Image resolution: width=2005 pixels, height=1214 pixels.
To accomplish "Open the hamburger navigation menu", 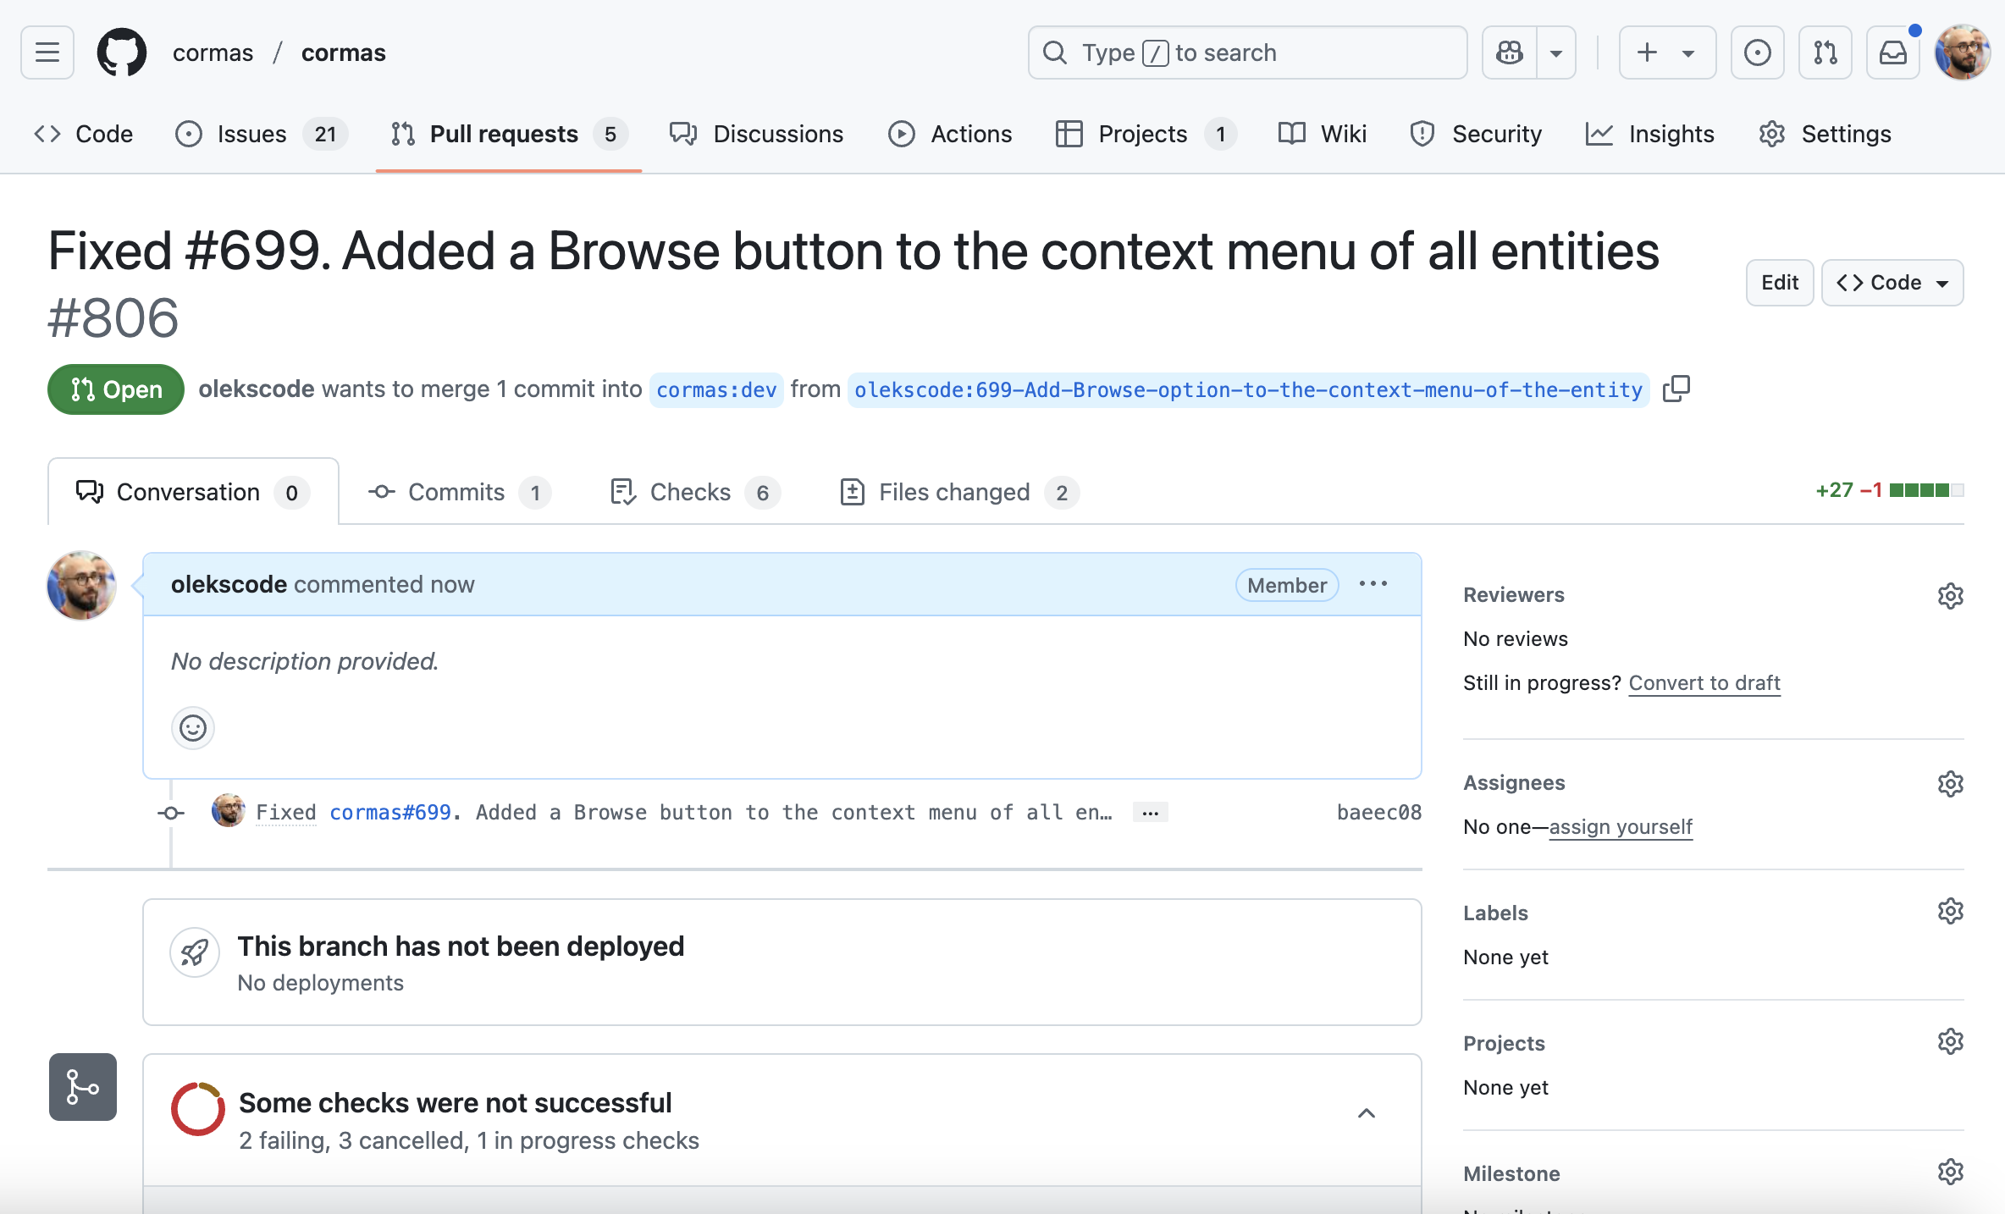I will click(47, 52).
